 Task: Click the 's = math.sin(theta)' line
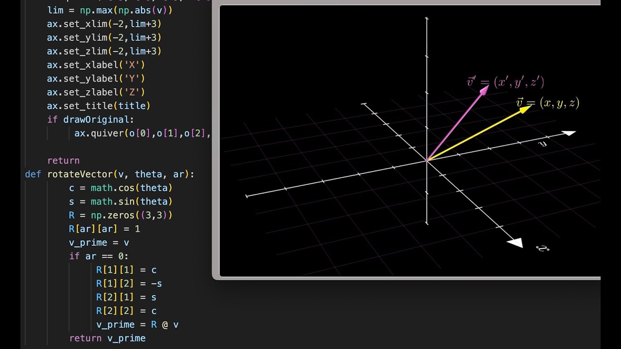click(x=121, y=201)
